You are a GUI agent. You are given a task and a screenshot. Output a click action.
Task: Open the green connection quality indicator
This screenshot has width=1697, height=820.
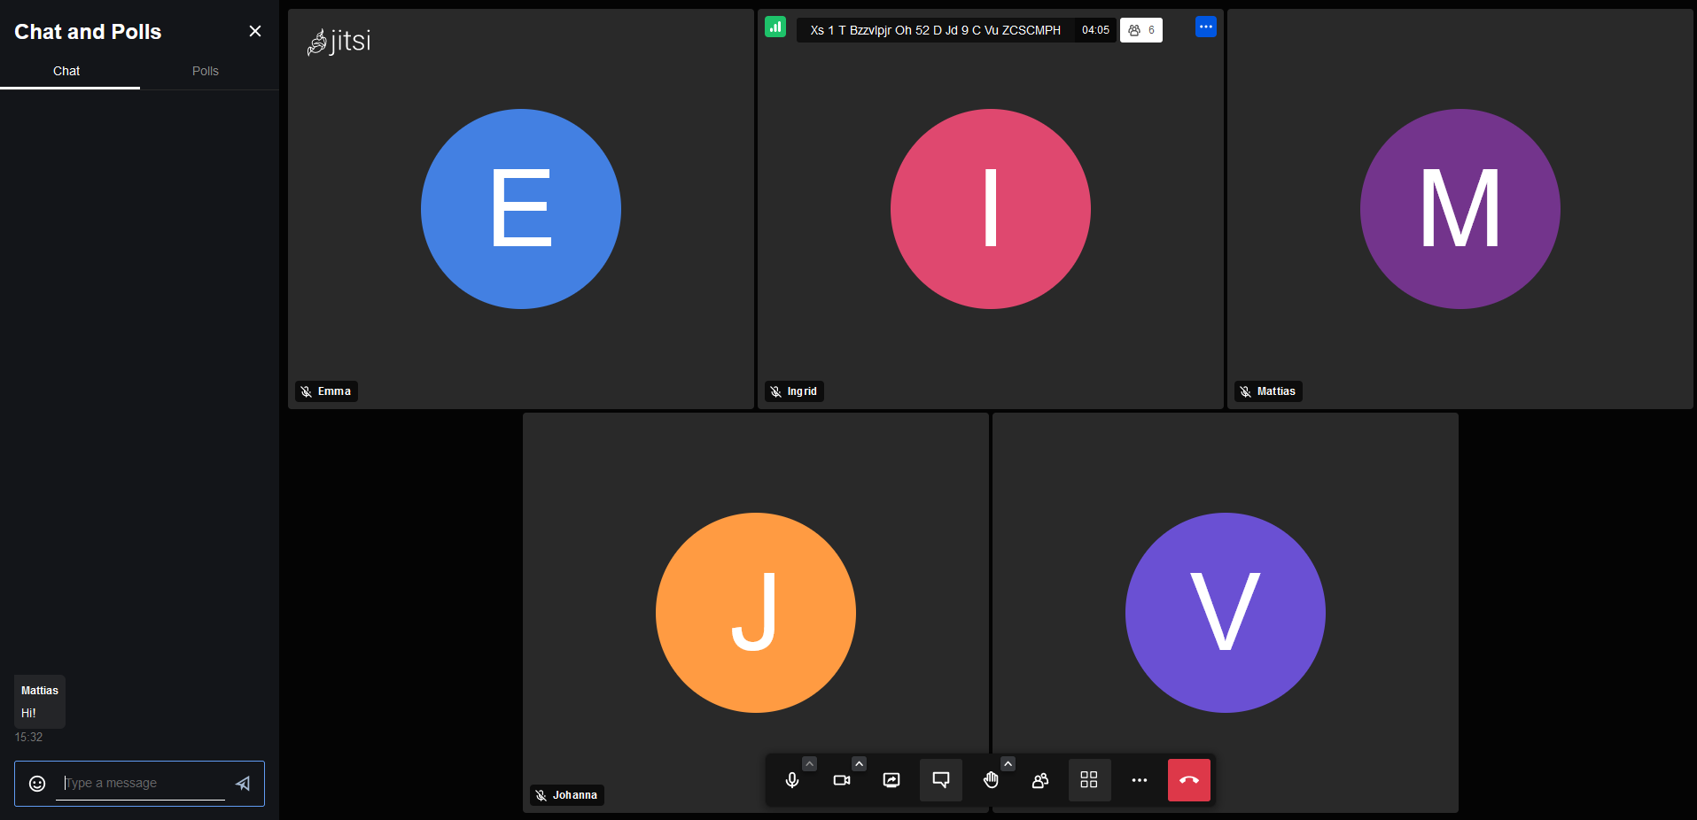(775, 27)
